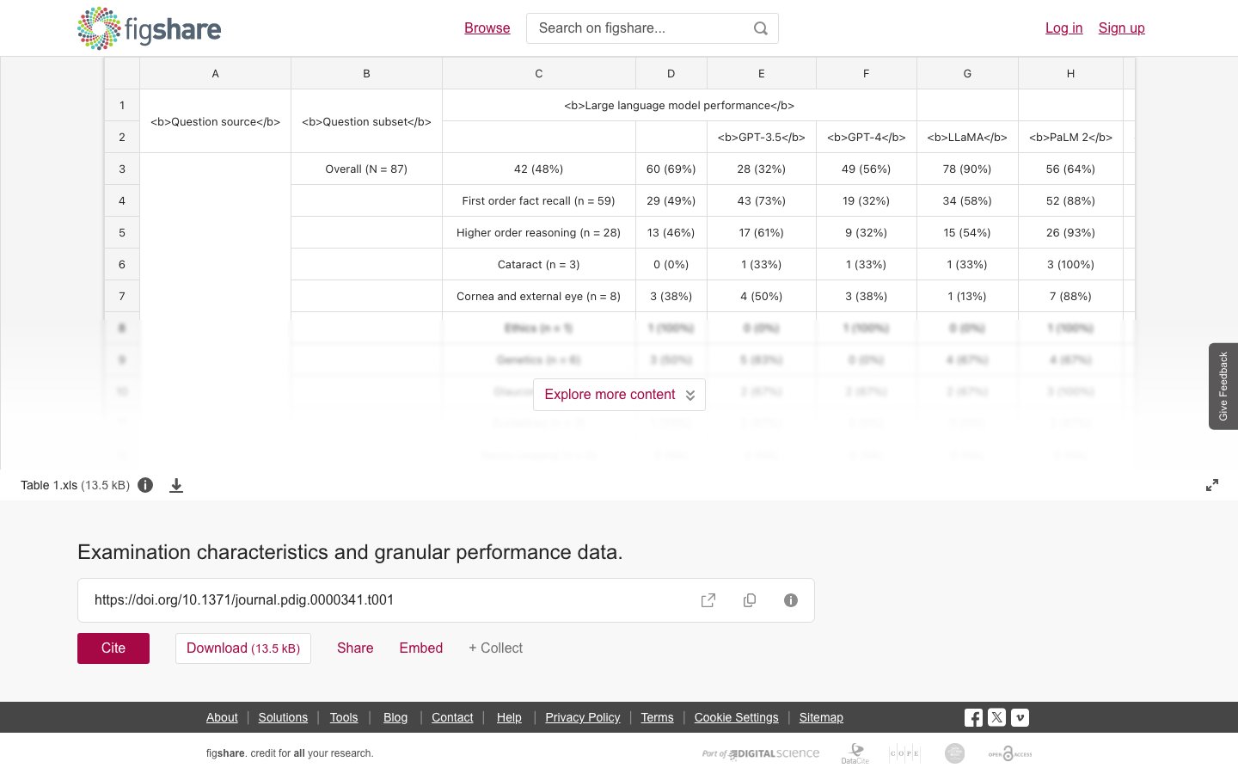Click the "Cataract (n = 3)" cell
The width and height of the screenshot is (1238, 774).
539,265
